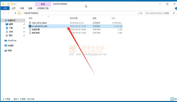Maximize the CAD2019(64bit) window

(167, 4)
